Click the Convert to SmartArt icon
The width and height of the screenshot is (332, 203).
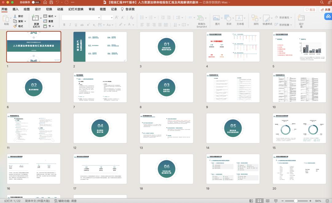(200, 18)
